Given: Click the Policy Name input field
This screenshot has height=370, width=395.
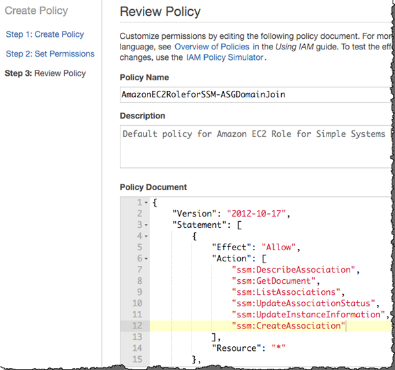Looking at the screenshot, I should 255,94.
